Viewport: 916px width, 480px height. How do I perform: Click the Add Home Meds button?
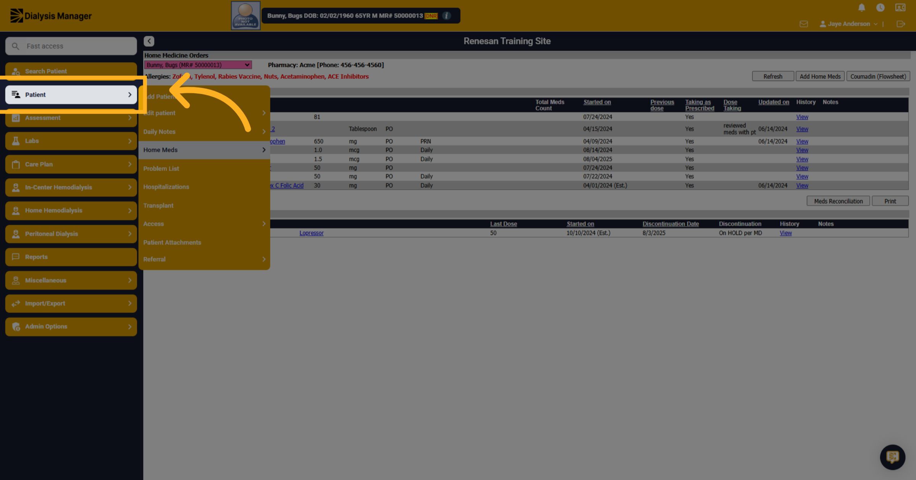[x=820, y=76]
